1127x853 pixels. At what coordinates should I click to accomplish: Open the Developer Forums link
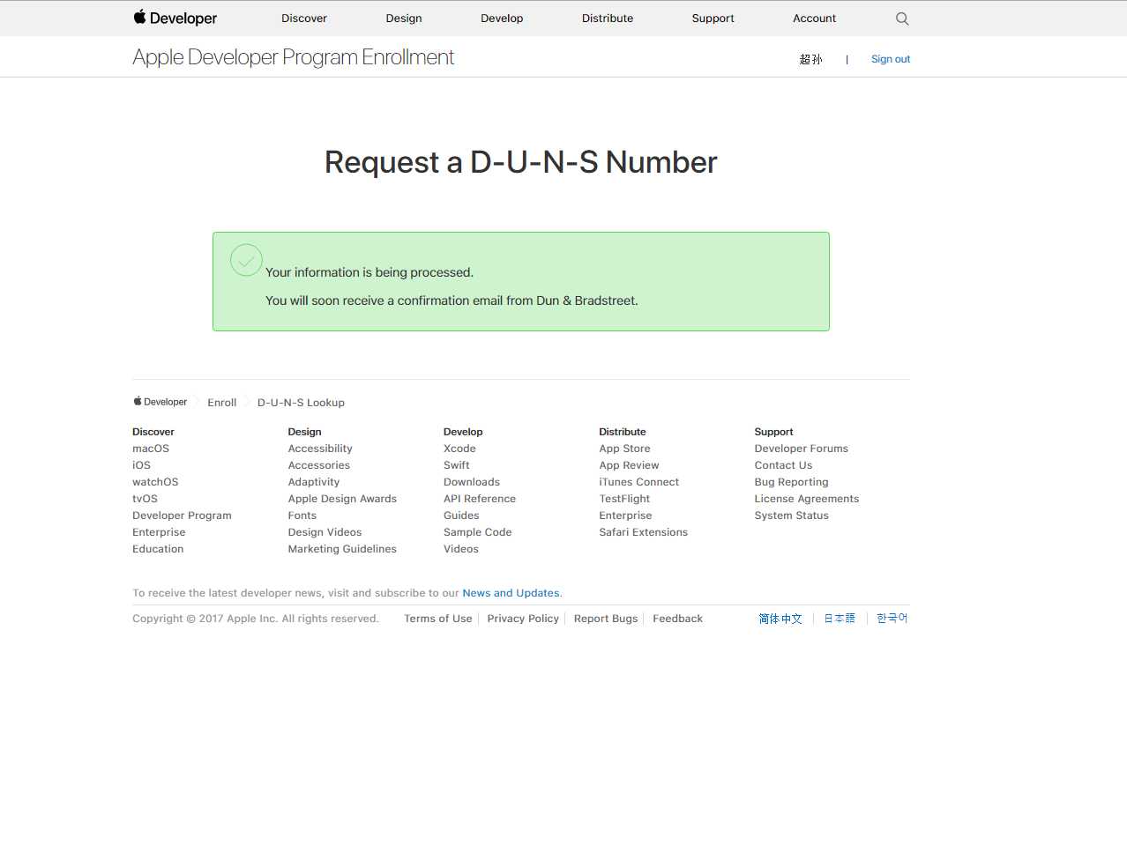(x=801, y=449)
